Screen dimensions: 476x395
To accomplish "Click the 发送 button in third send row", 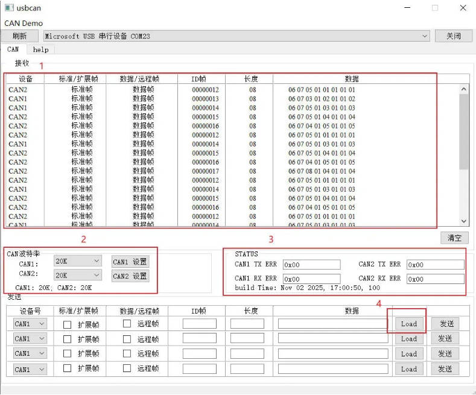I will (x=445, y=354).
